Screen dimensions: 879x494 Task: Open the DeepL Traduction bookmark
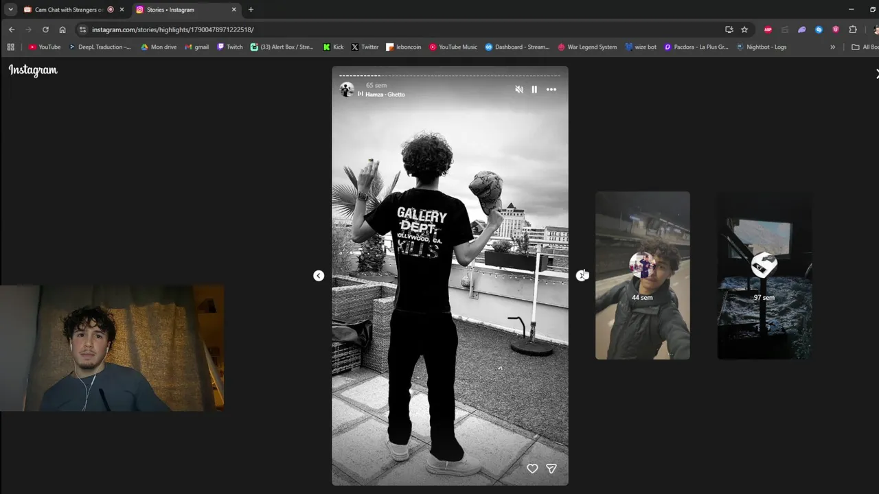pos(100,47)
